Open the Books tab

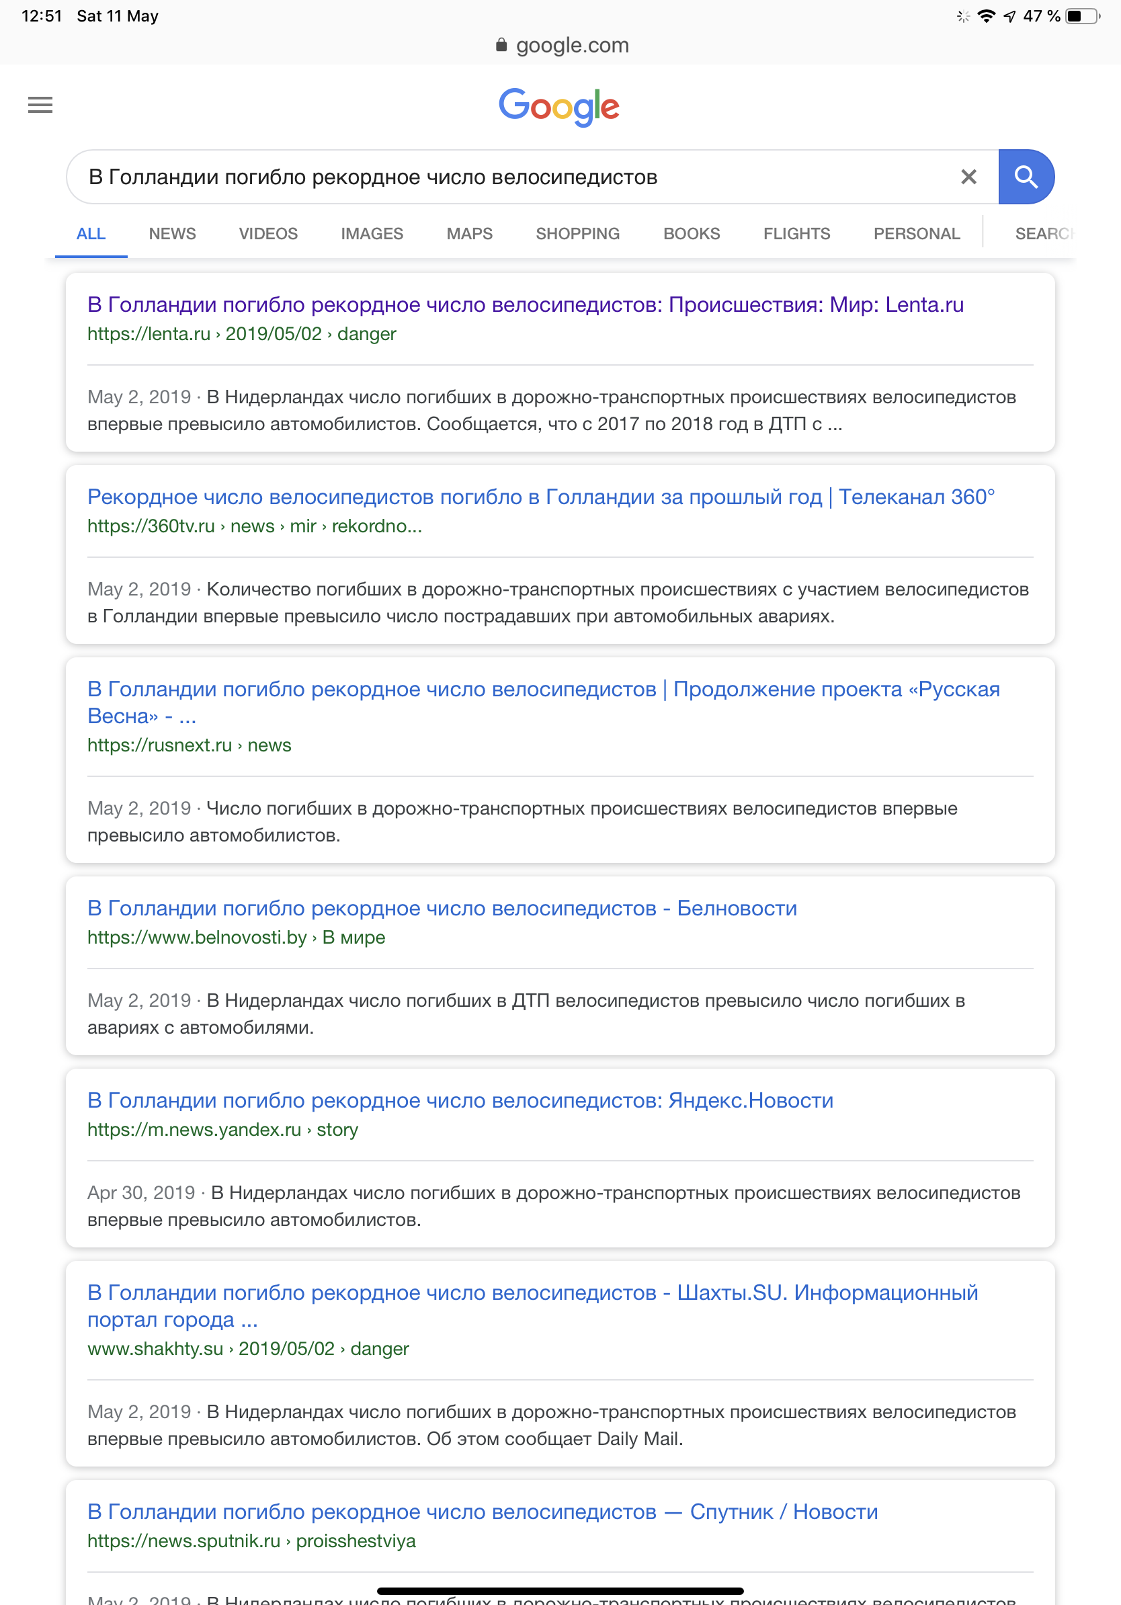(691, 233)
